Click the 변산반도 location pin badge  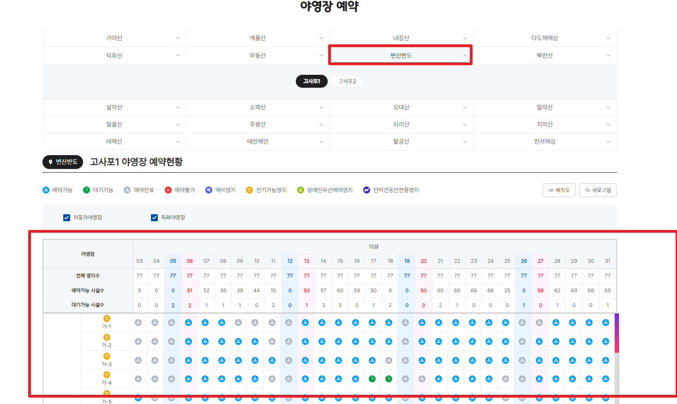[62, 162]
